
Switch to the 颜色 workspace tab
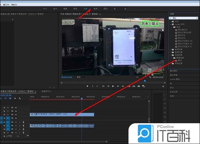tap(75, 9)
